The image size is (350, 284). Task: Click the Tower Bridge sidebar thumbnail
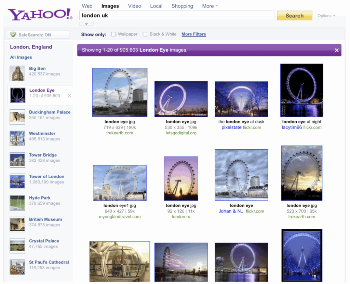[17, 160]
